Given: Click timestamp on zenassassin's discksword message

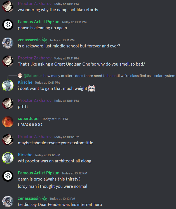Looking at the screenshot, I should tap(62, 40).
